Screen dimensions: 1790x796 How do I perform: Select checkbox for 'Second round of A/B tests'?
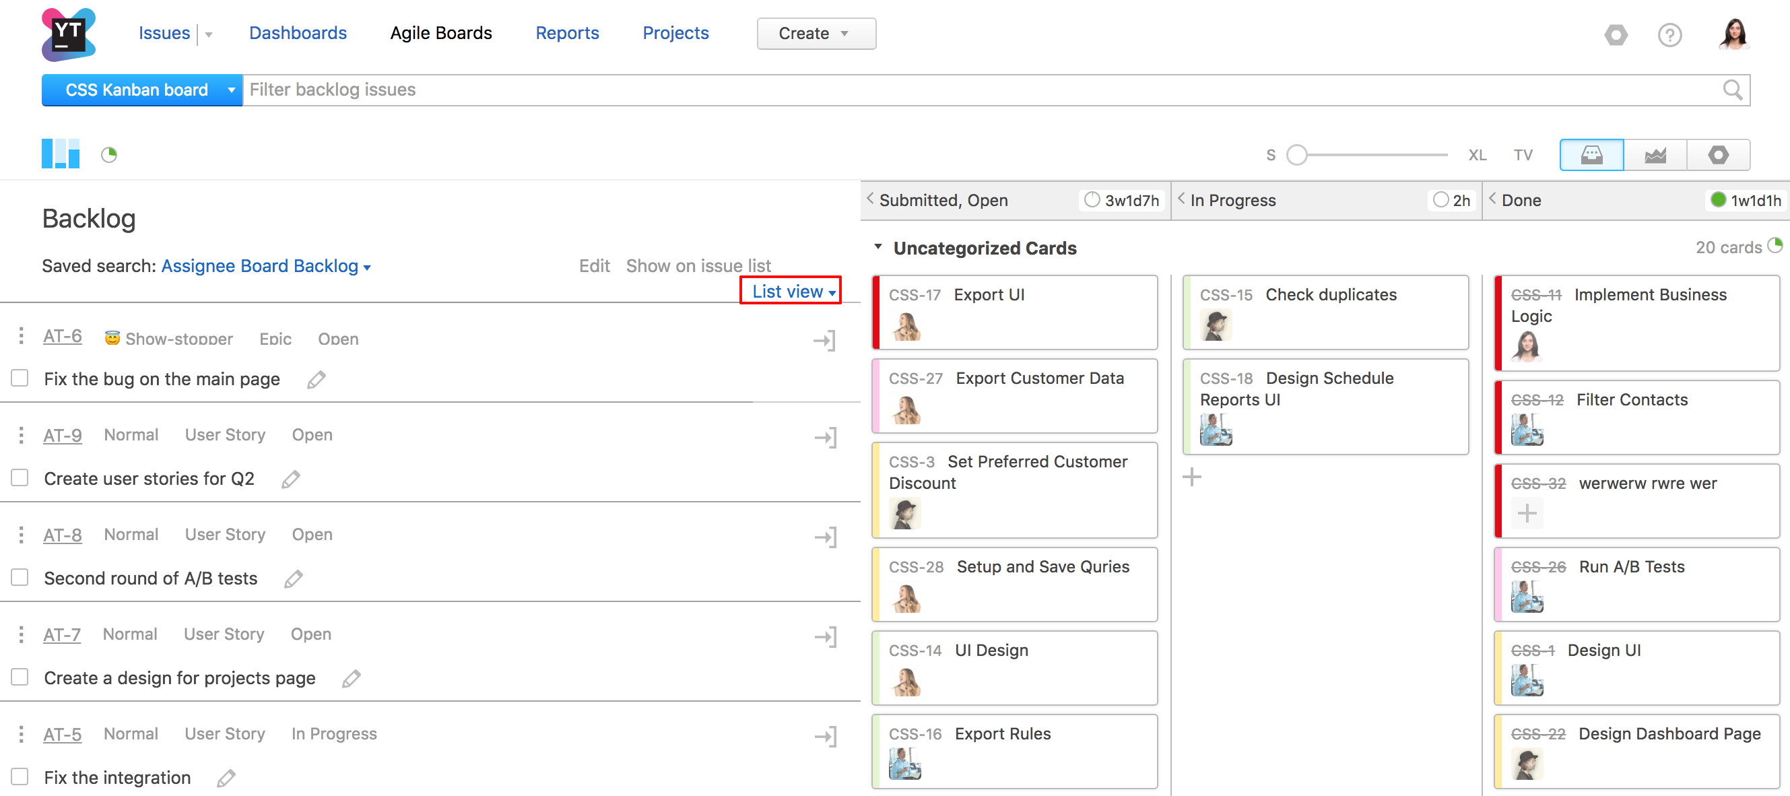(20, 577)
